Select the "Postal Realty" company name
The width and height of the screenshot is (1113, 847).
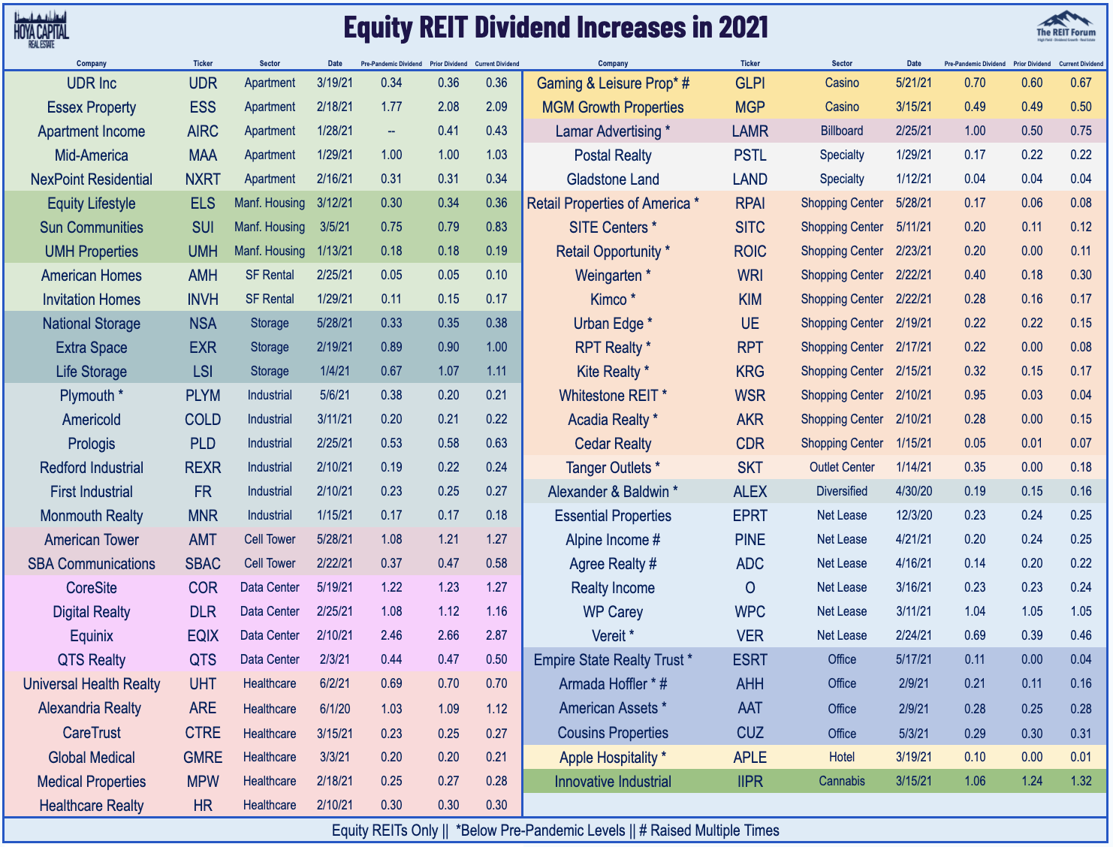coord(613,155)
